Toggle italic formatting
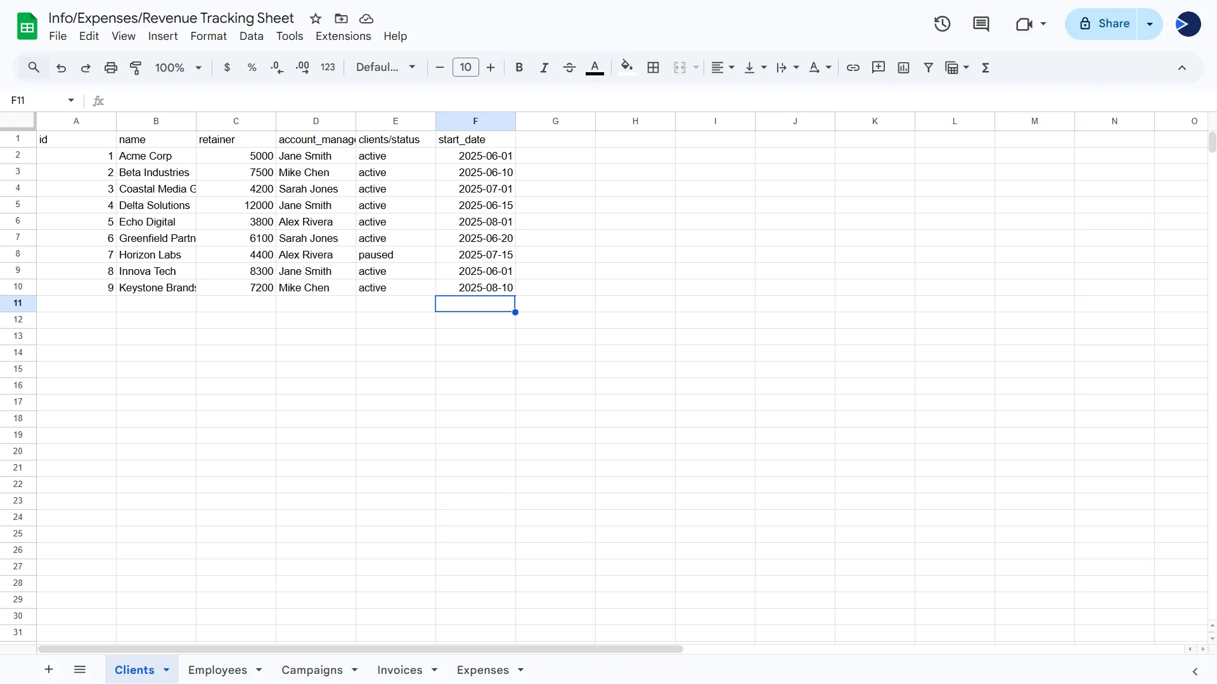The width and height of the screenshot is (1217, 684). 544,67
